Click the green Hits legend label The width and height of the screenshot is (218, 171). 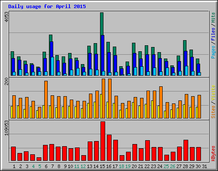(x=213, y=18)
